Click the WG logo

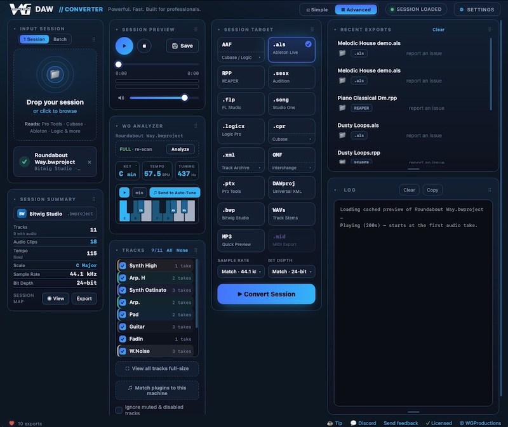pyautogui.click(x=20, y=9)
